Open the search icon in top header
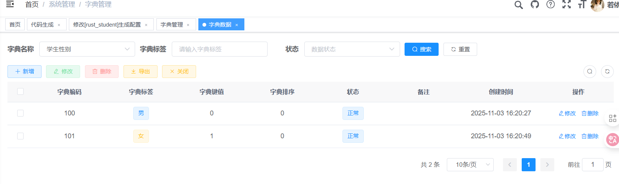Viewport: 619px width, 184px height. [518, 4]
